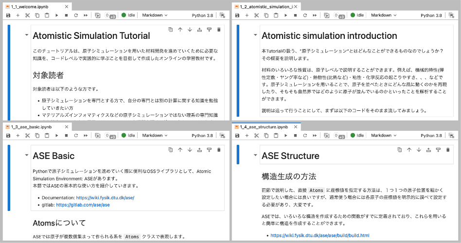Cut the cell in 1_4_ase_structure notebook

click(x=256, y=136)
